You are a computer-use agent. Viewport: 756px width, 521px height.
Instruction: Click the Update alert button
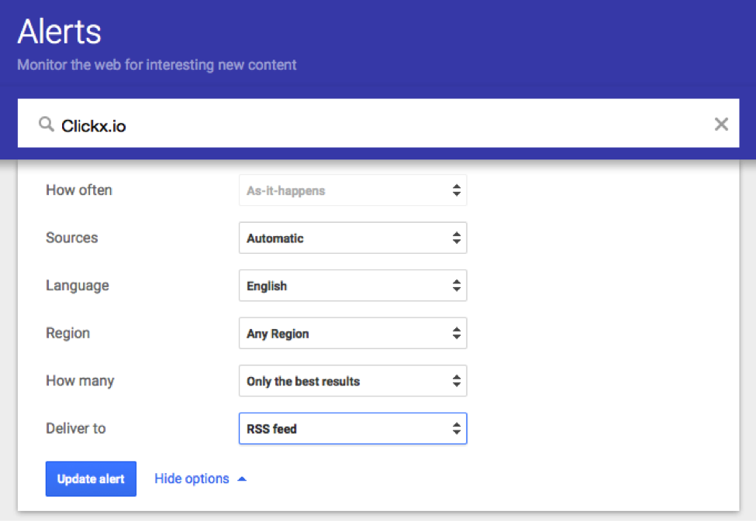pos(91,479)
